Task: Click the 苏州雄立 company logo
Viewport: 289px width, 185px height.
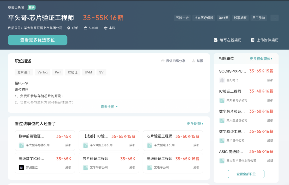Action: click(x=21, y=167)
